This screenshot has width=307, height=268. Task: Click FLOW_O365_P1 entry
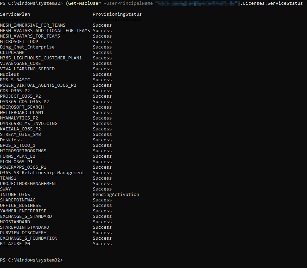16,162
